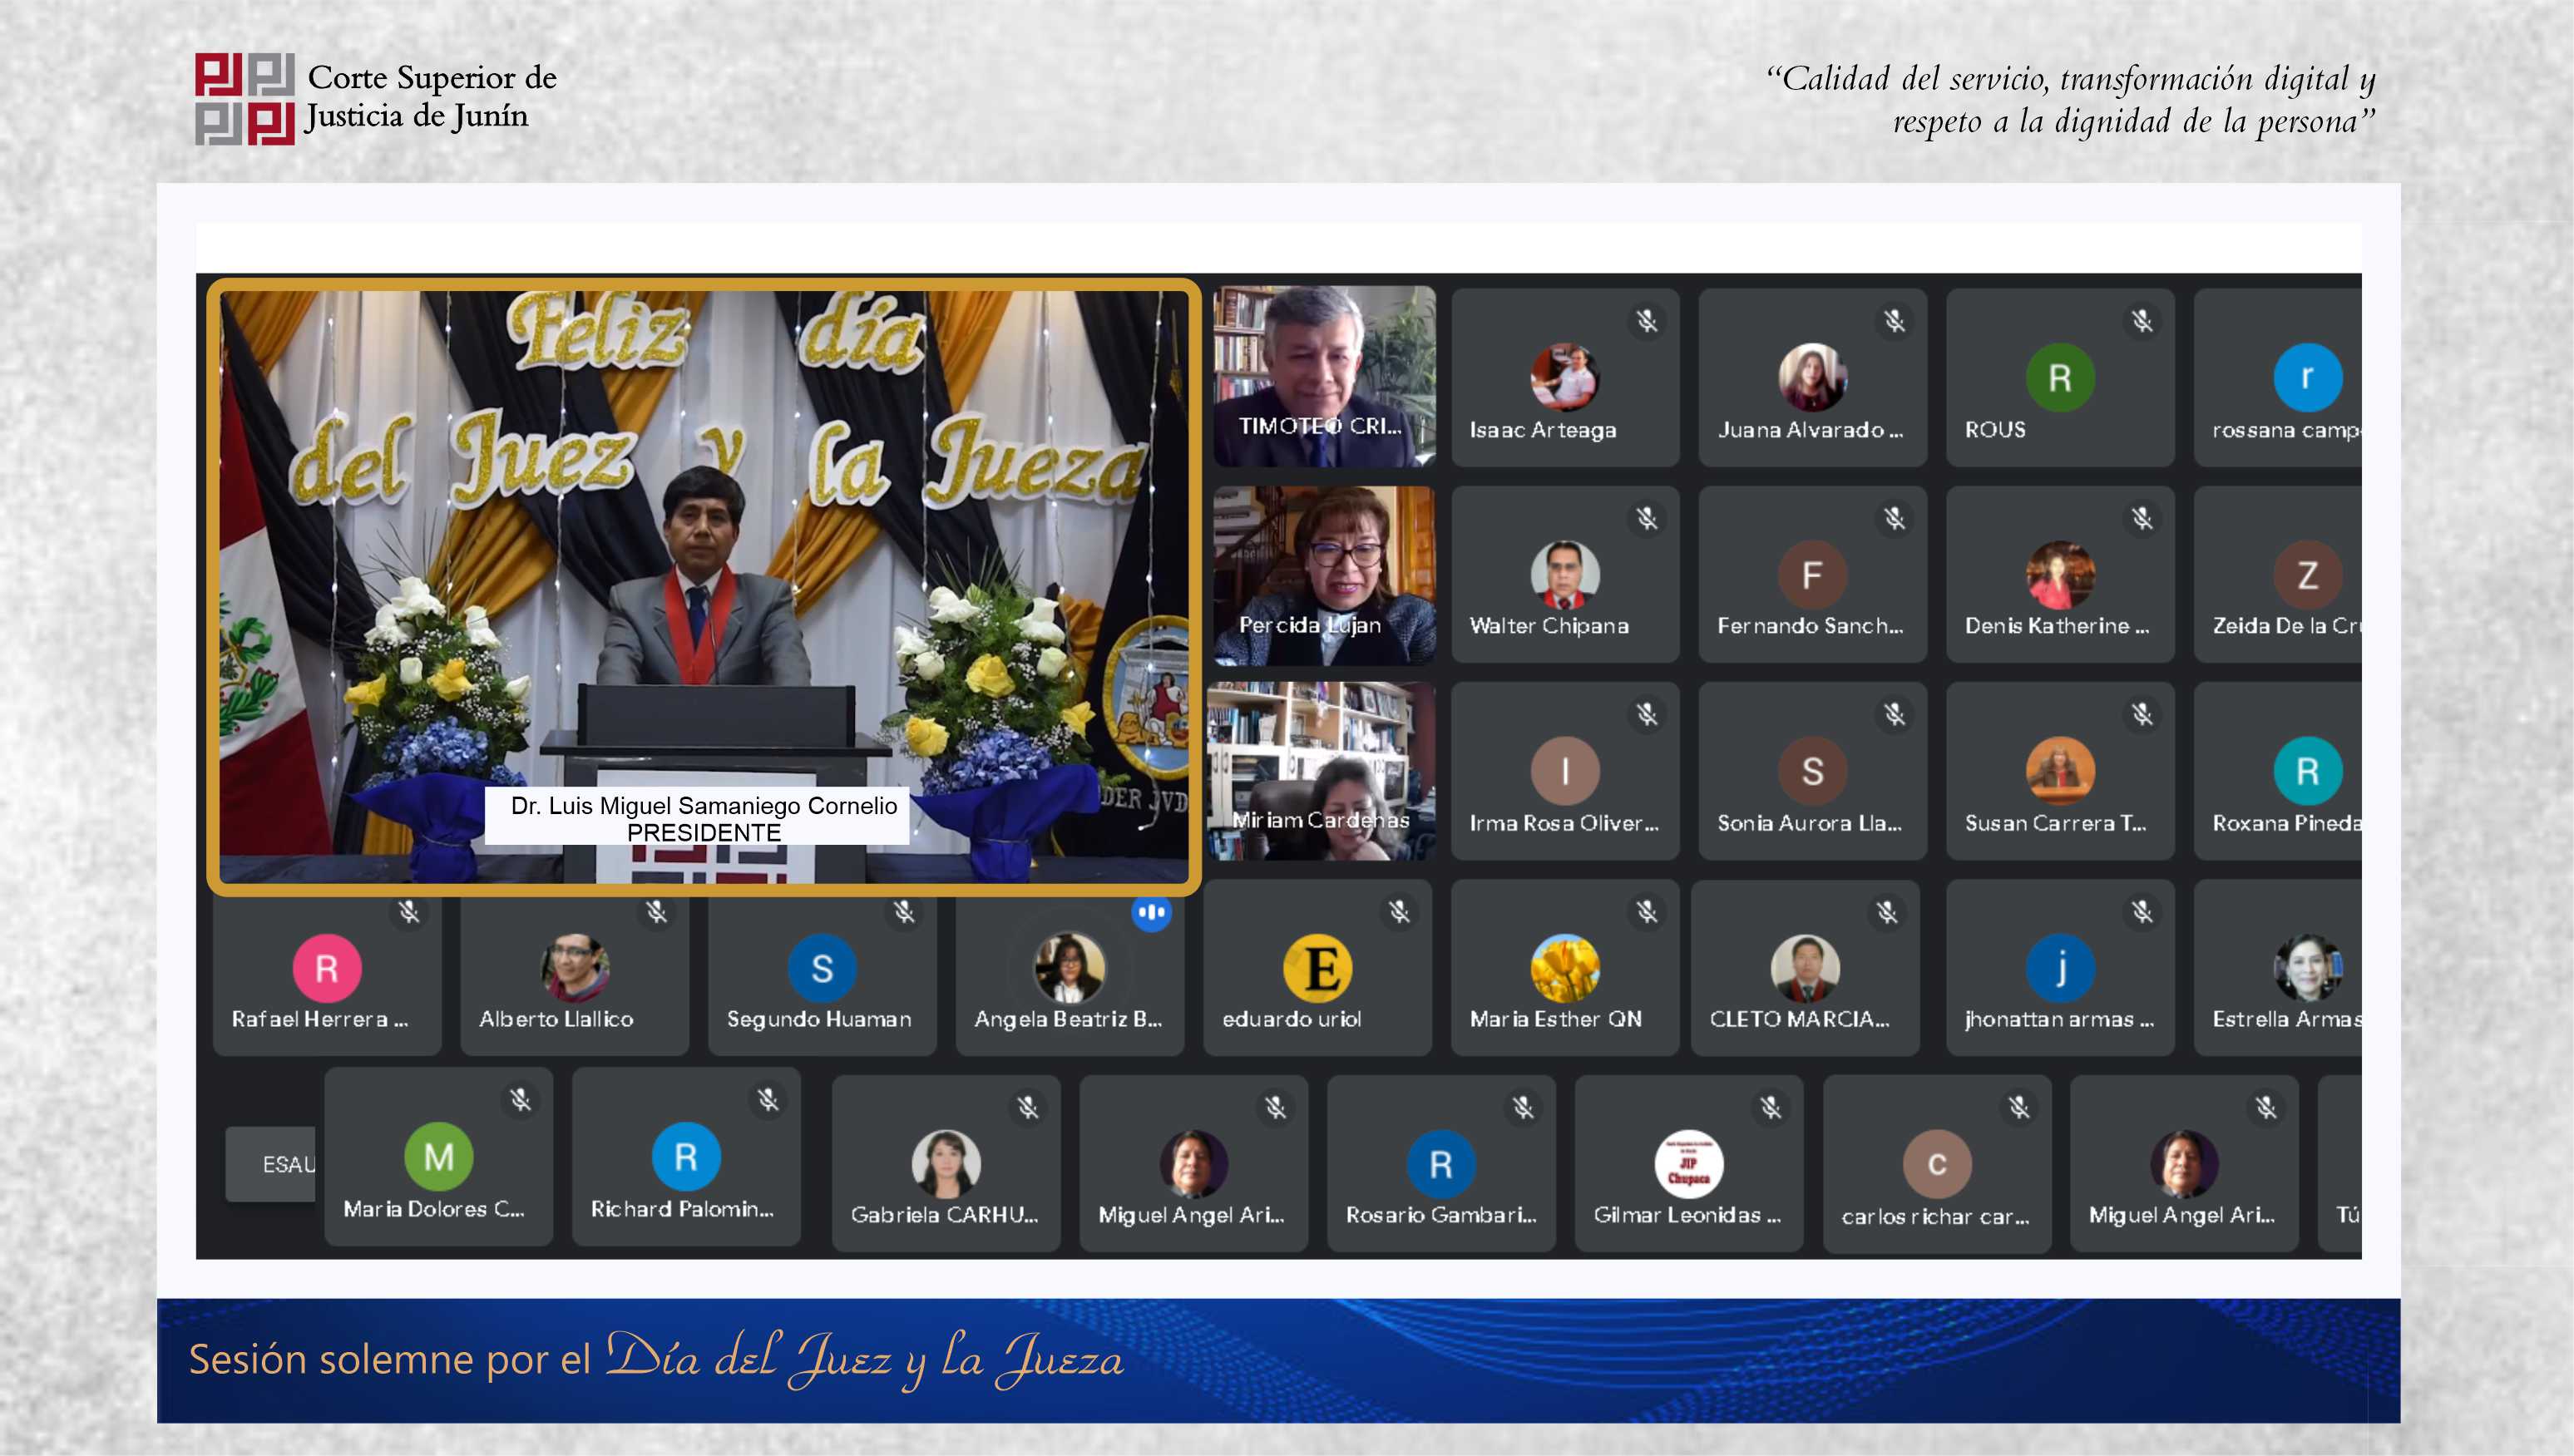Click the 'CLETO MARCIA...' name label

tap(1799, 1019)
